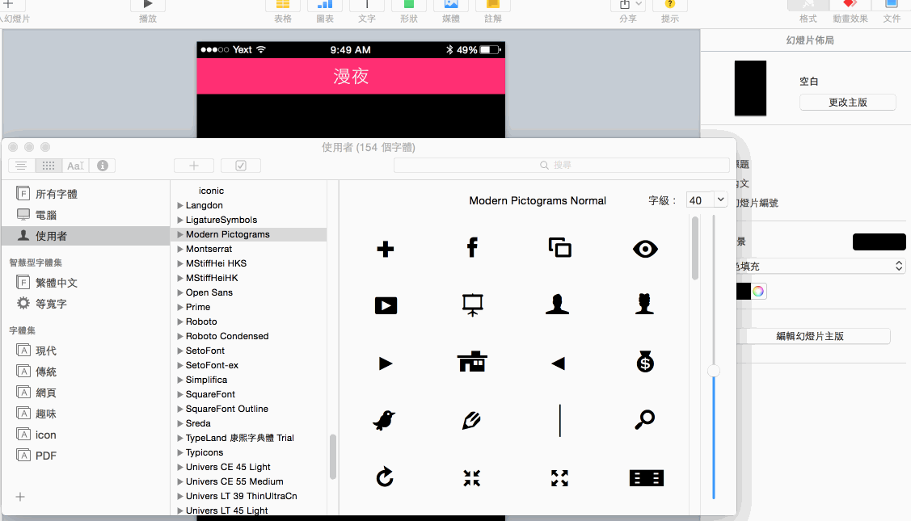Open Keynote background black color well
The width and height of the screenshot is (911, 521).
pyautogui.click(x=879, y=242)
